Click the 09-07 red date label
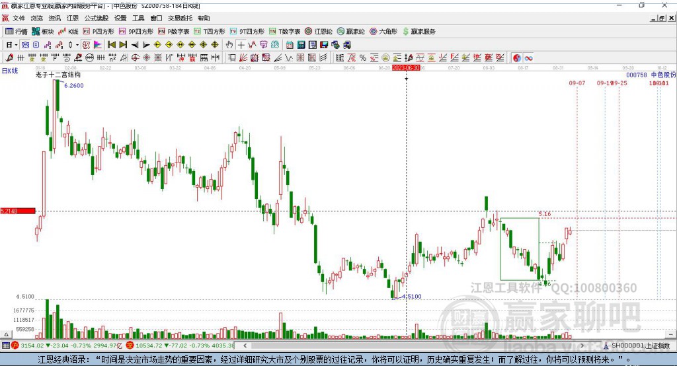The image size is (677, 366). [x=577, y=83]
